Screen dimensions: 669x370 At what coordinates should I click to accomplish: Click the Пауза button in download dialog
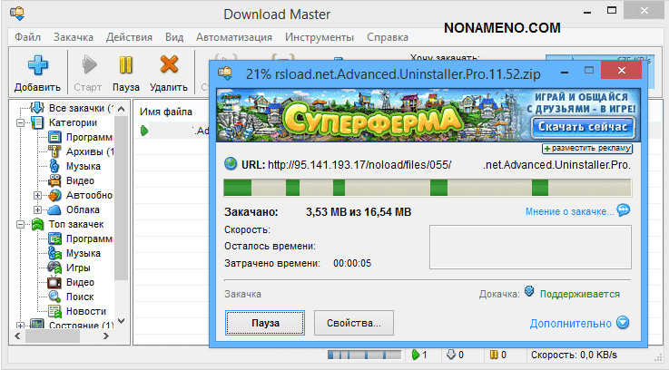(265, 322)
